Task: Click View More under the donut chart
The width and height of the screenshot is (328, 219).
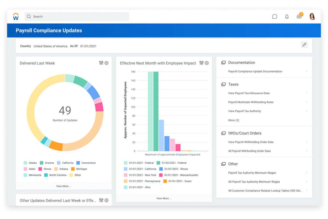Action: [64, 186]
